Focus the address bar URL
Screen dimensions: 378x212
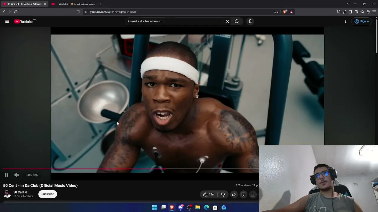[113, 12]
